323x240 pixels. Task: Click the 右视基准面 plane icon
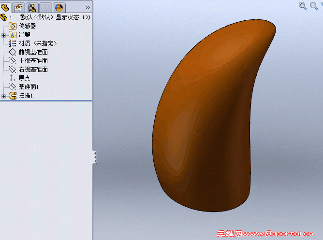(13, 70)
